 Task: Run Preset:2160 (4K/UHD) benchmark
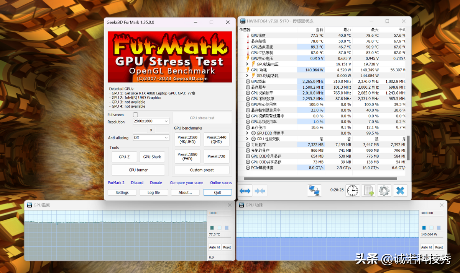pos(187,139)
